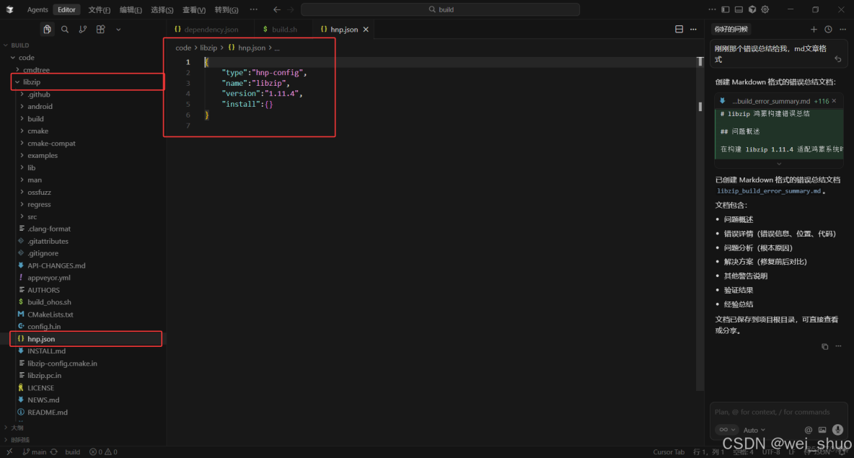Collapse the libzip folder
The width and height of the screenshot is (854, 458).
click(x=17, y=82)
